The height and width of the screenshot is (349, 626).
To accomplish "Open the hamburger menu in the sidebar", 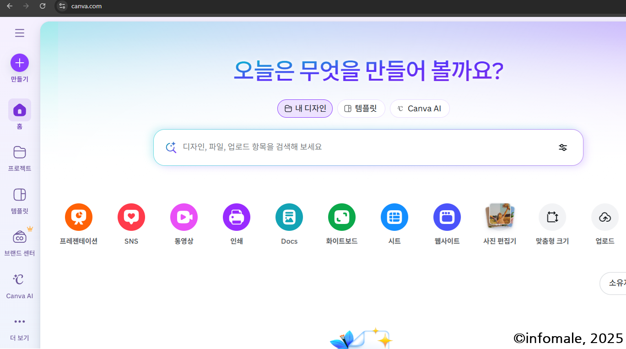I will click(19, 33).
